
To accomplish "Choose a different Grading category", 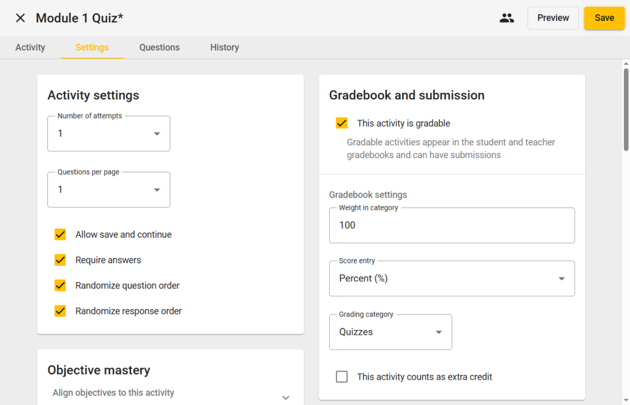I will click(x=390, y=332).
